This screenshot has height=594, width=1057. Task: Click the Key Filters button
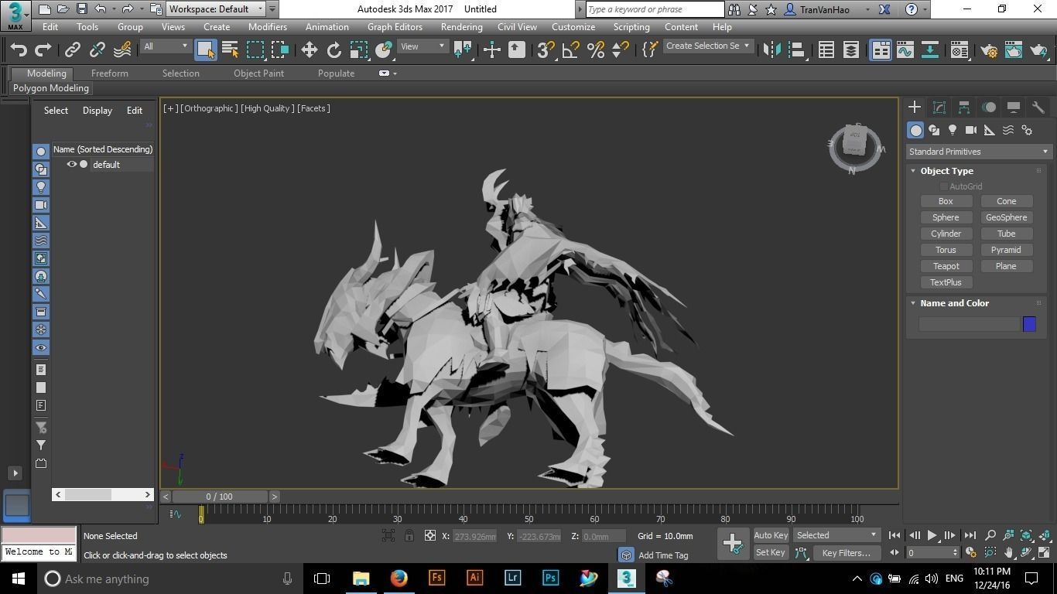coord(847,552)
